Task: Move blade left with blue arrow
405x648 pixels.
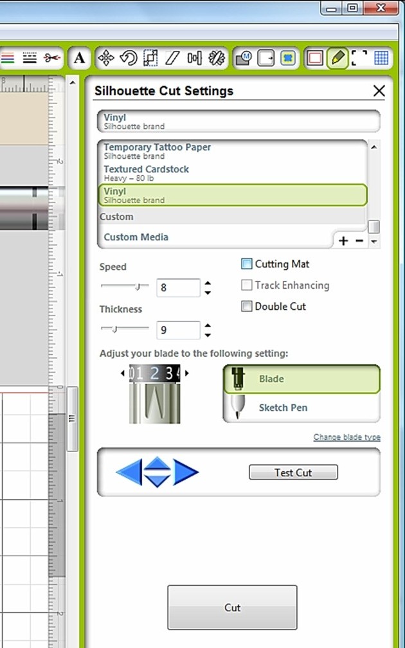Action: coord(129,472)
